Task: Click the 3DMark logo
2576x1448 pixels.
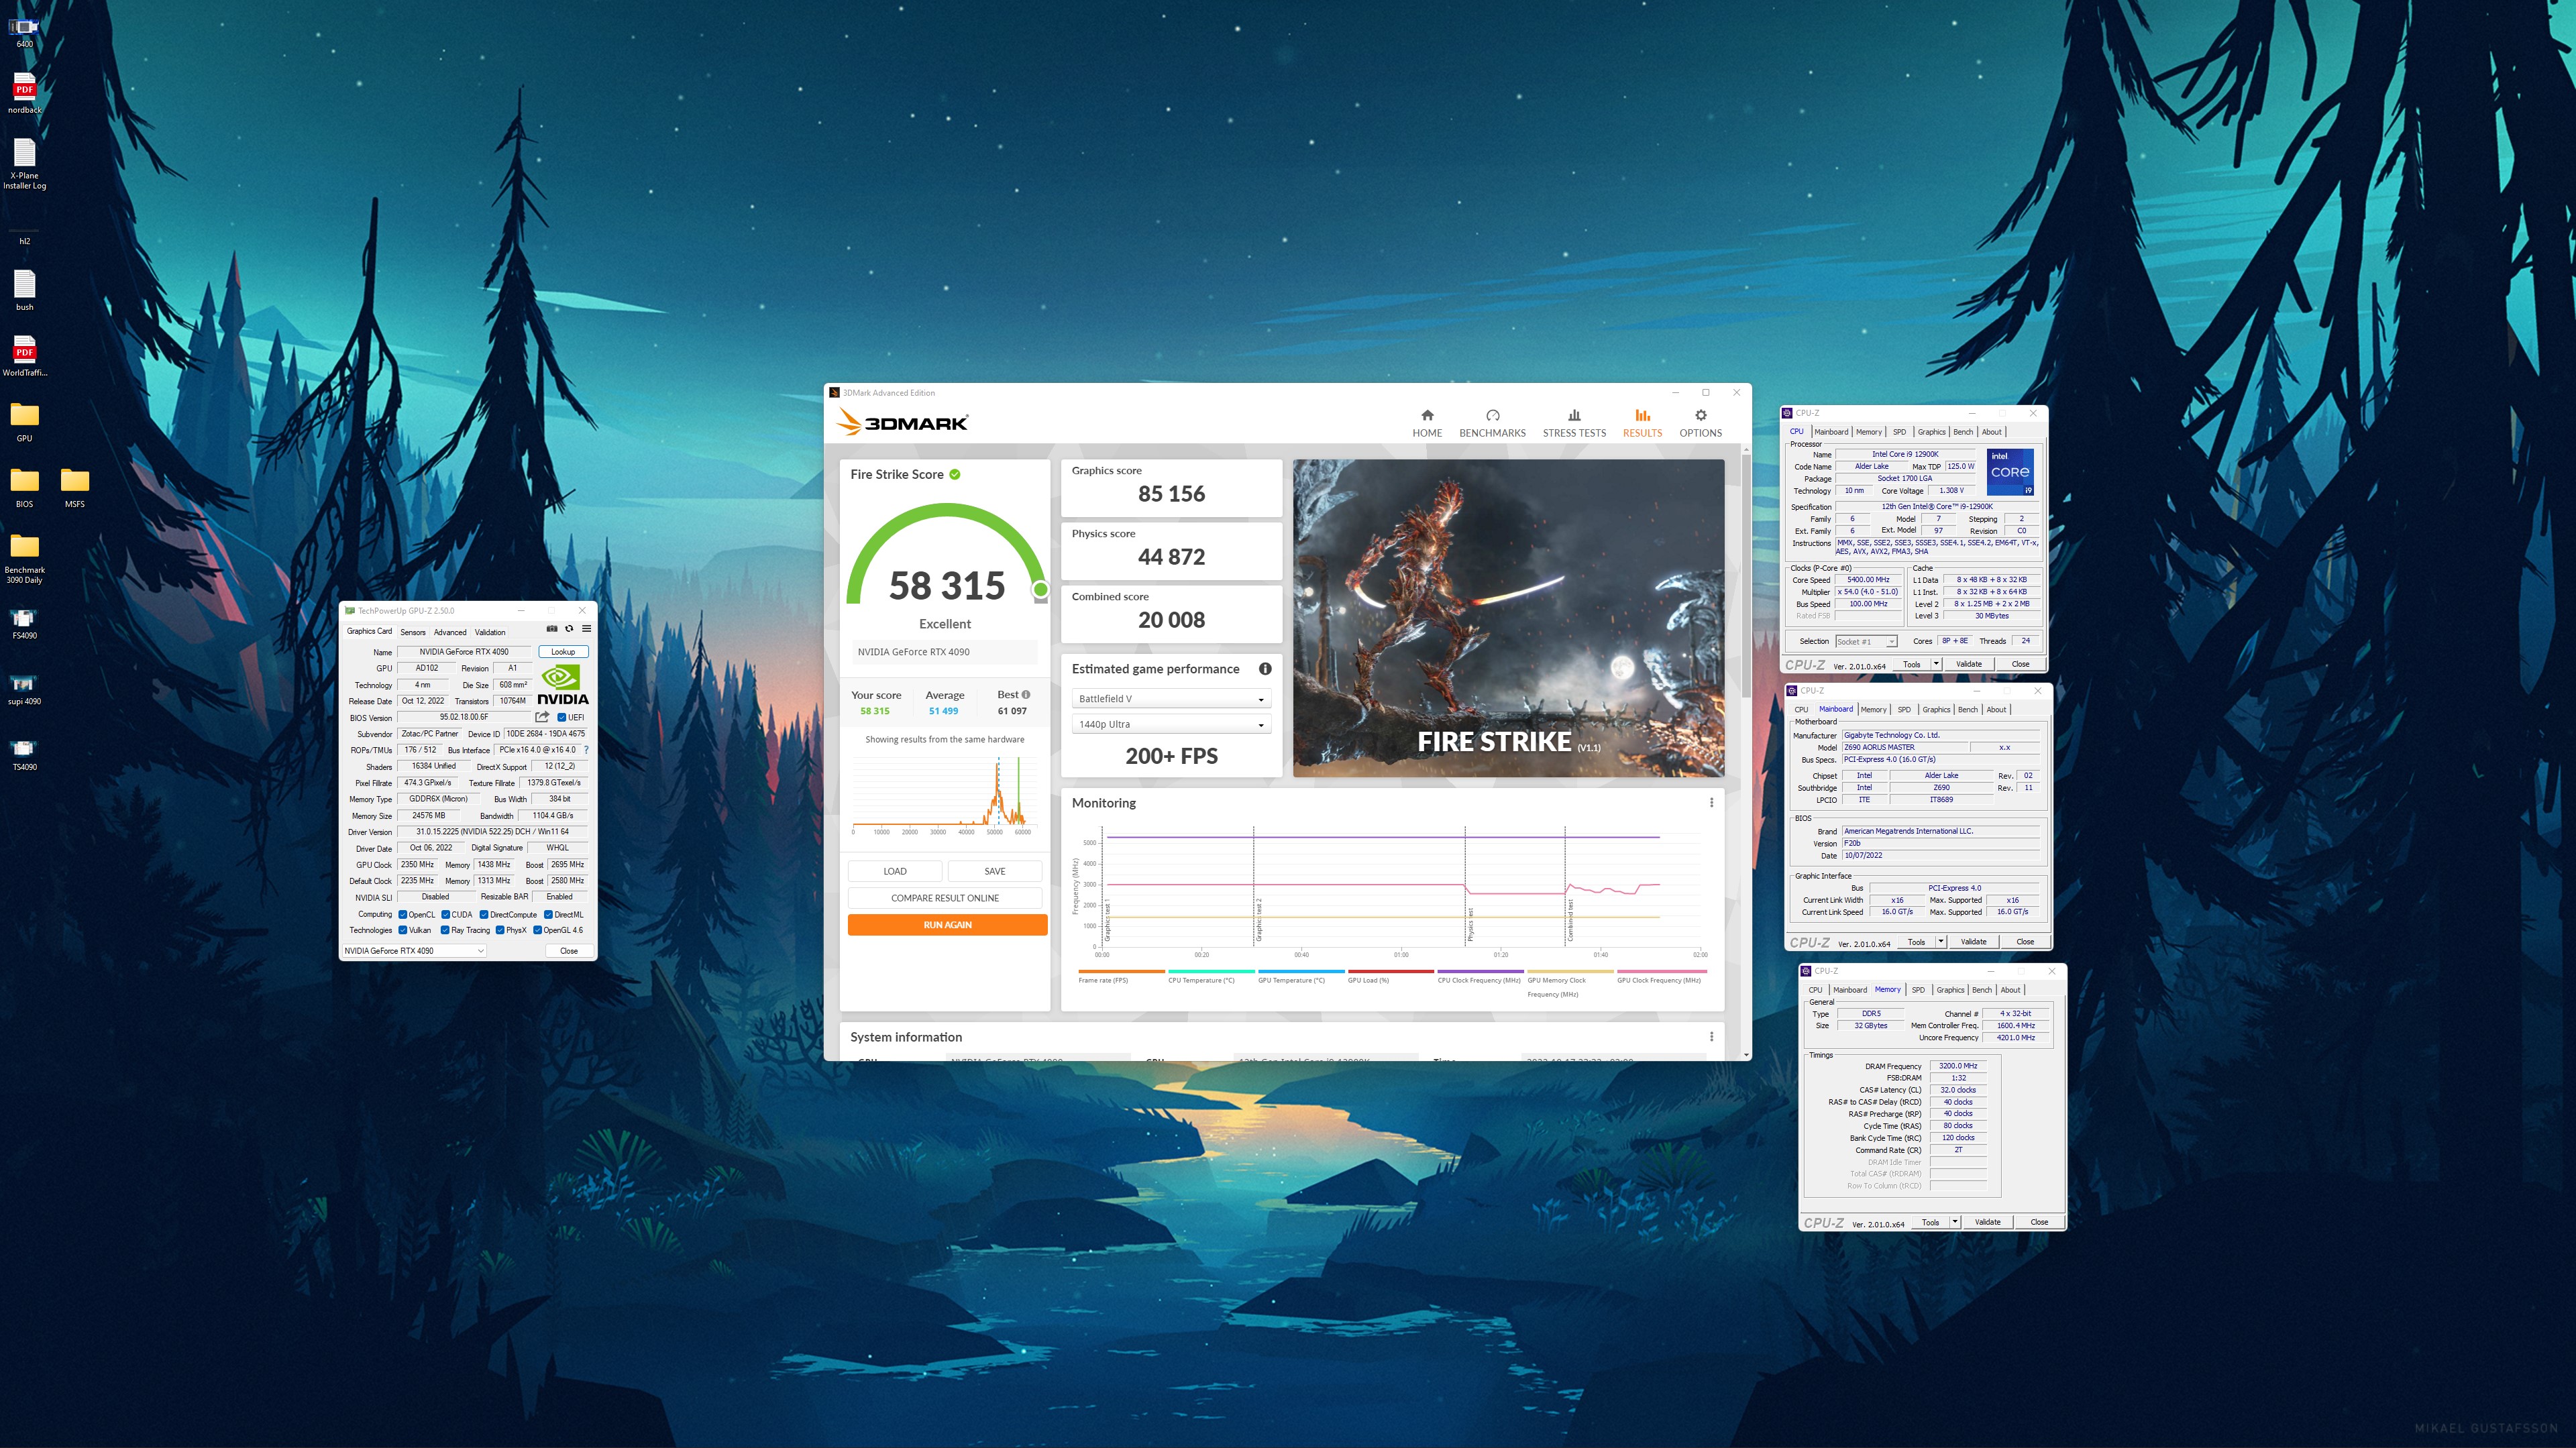Action: tap(902, 422)
